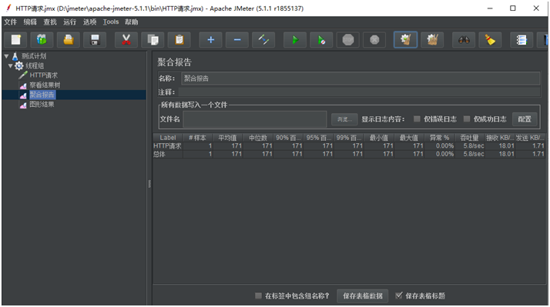Click the 文件名 input field
Screen dimensions: 550x307
pyautogui.click(x=255, y=119)
